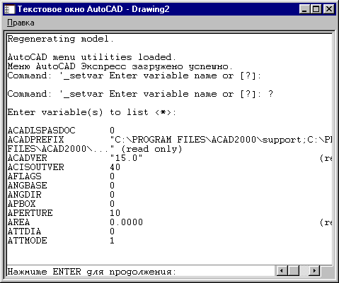339x283 pixels.
Task: Minimize the AutoCAD text window
Action: point(305,9)
